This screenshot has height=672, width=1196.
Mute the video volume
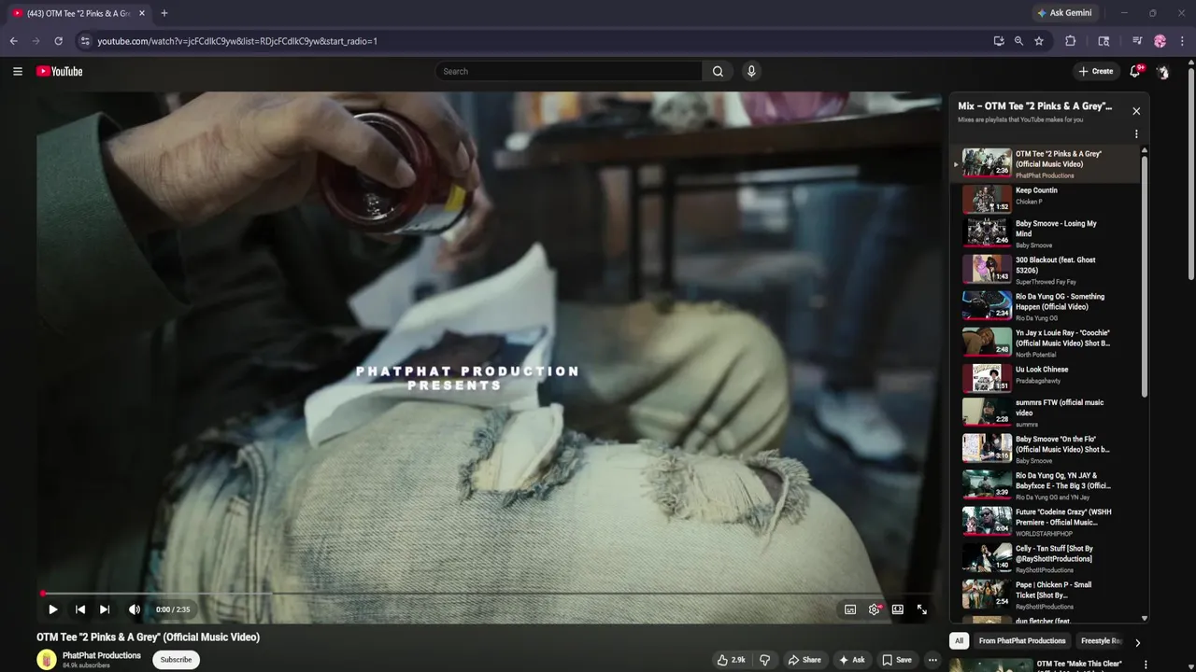(x=135, y=609)
